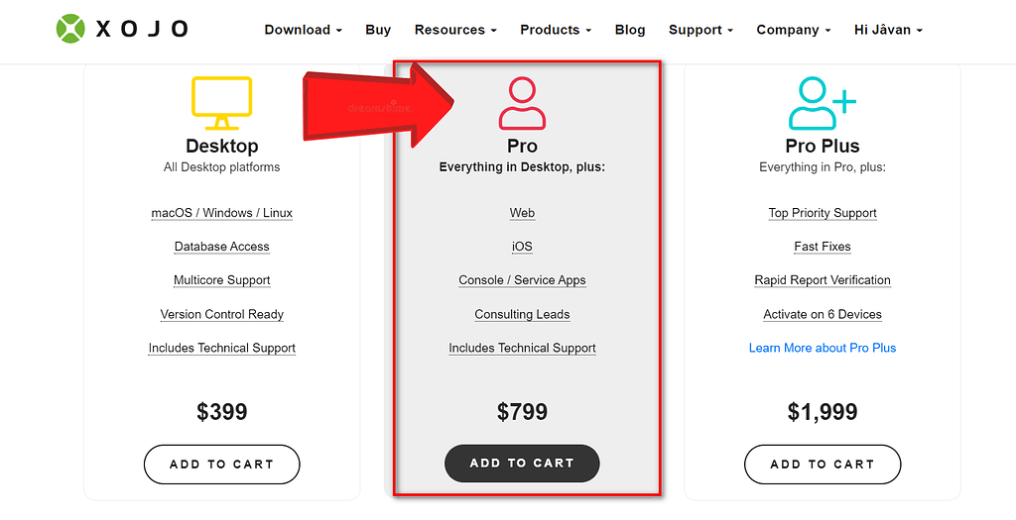Click the Console / Service Apps link

tap(522, 280)
